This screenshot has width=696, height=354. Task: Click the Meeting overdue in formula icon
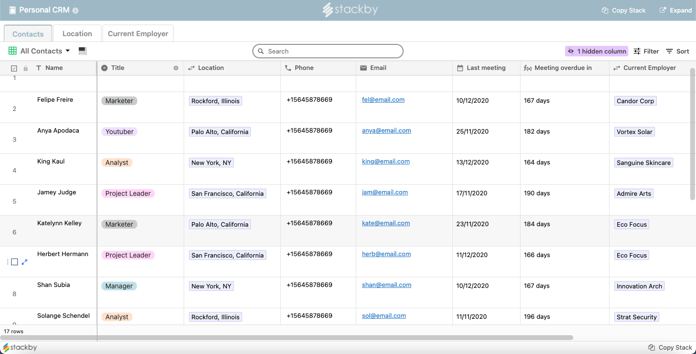pyautogui.click(x=528, y=68)
